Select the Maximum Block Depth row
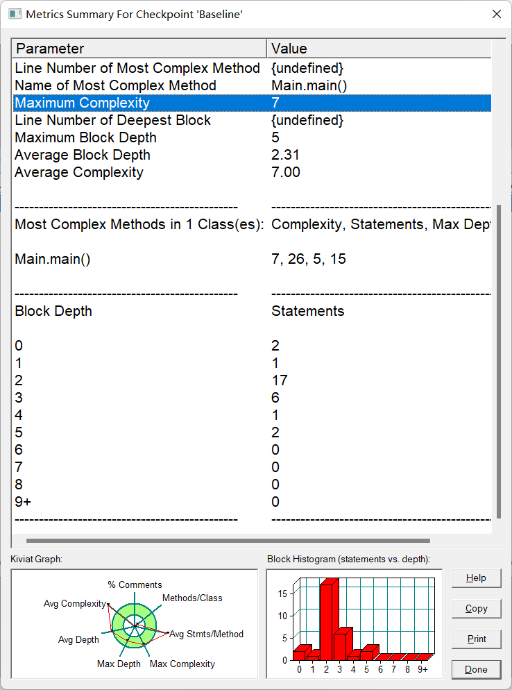512x690 pixels. [252, 137]
